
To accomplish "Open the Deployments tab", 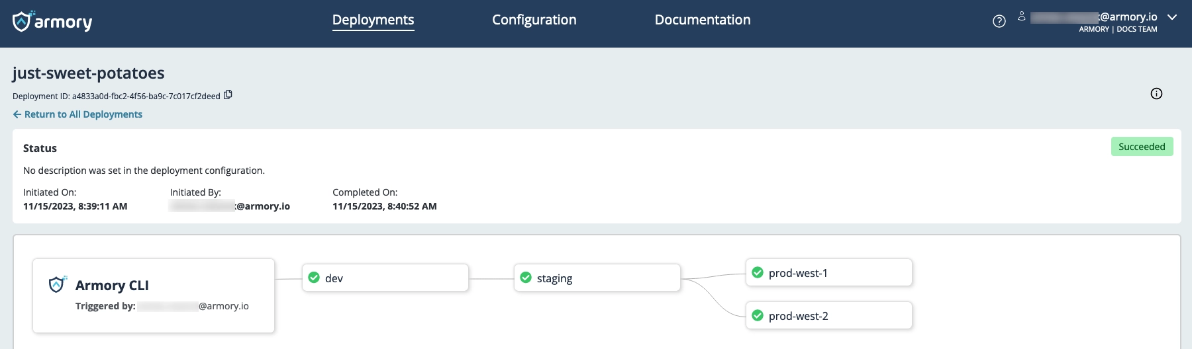I will 373,20.
